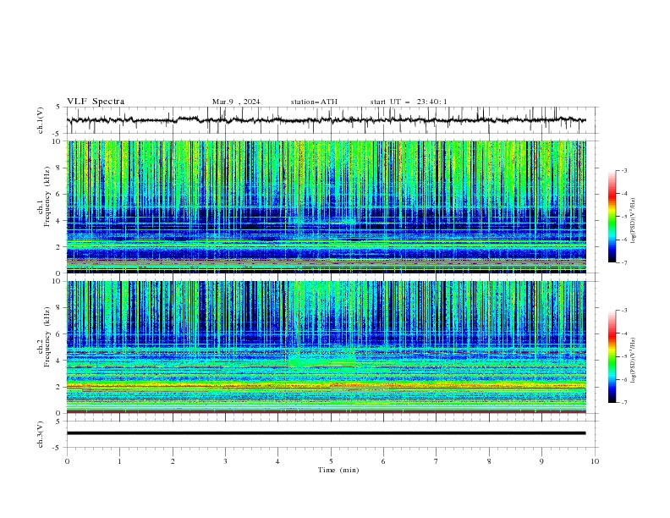
Task: Click the green burst near 4 kHz in ch.2
Action: click(x=321, y=360)
